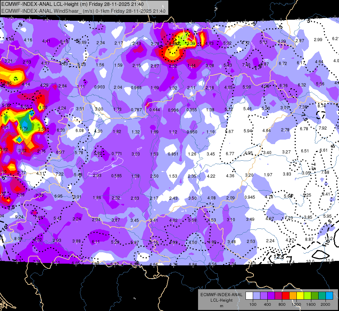339x311 pixels.
Task: Click the orange legend swatch
Action: pos(293,296)
